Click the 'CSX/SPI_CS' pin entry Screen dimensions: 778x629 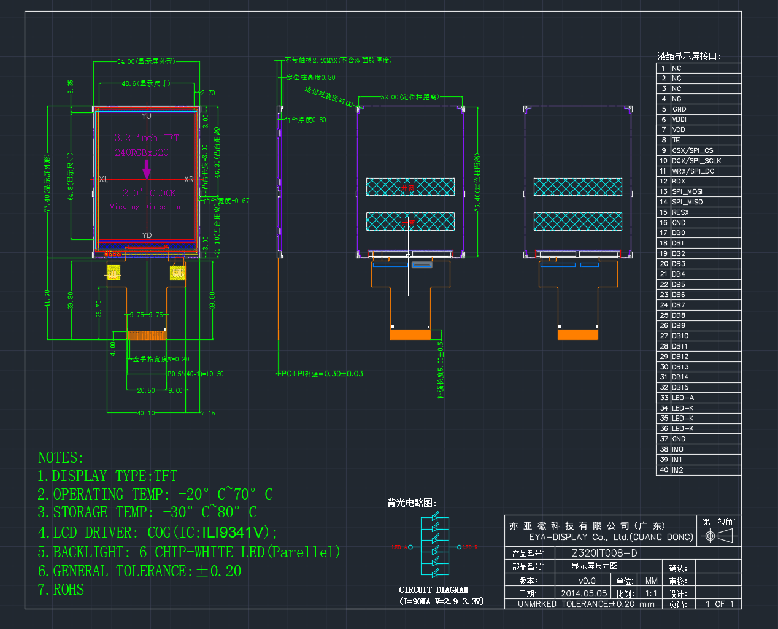(693, 150)
